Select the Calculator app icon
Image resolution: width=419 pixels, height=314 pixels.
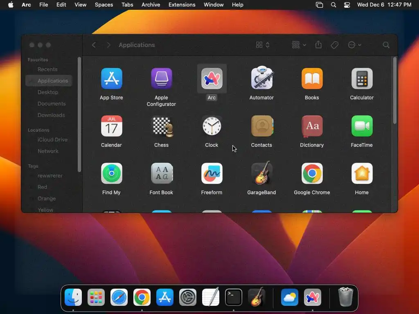[362, 78]
